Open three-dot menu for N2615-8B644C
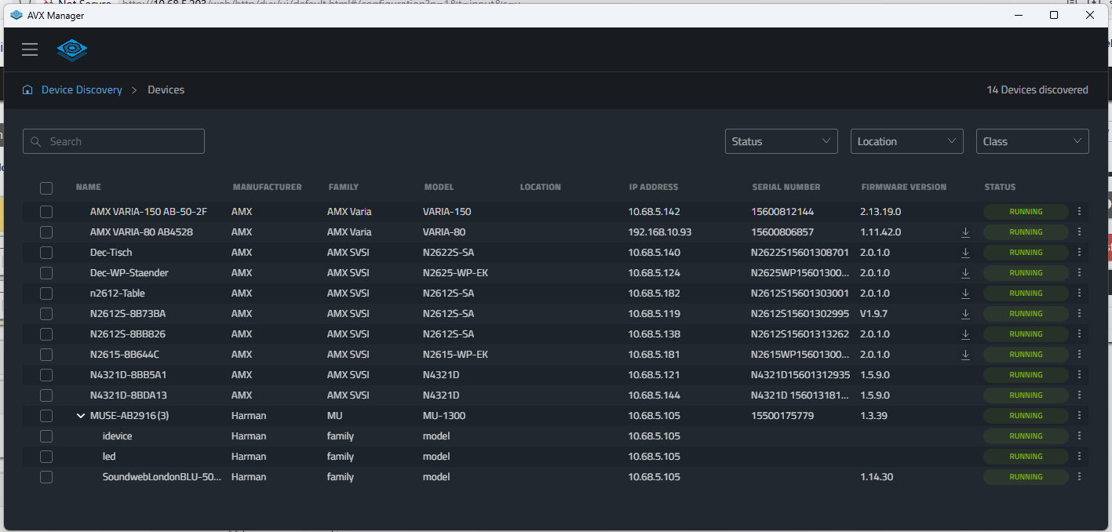This screenshot has width=1112, height=532. pos(1080,355)
